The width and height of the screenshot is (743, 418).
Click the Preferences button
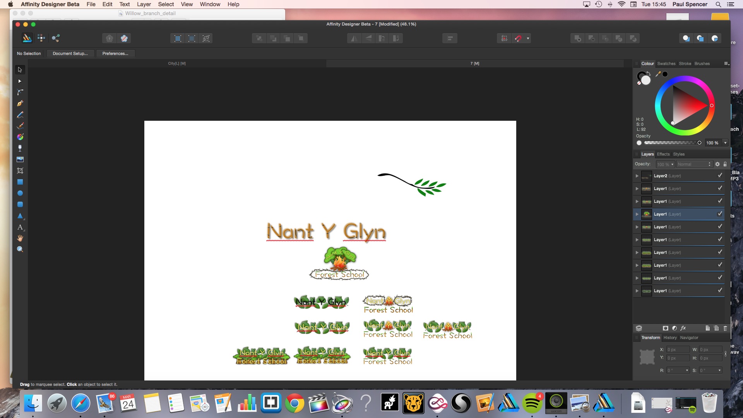[x=115, y=53]
